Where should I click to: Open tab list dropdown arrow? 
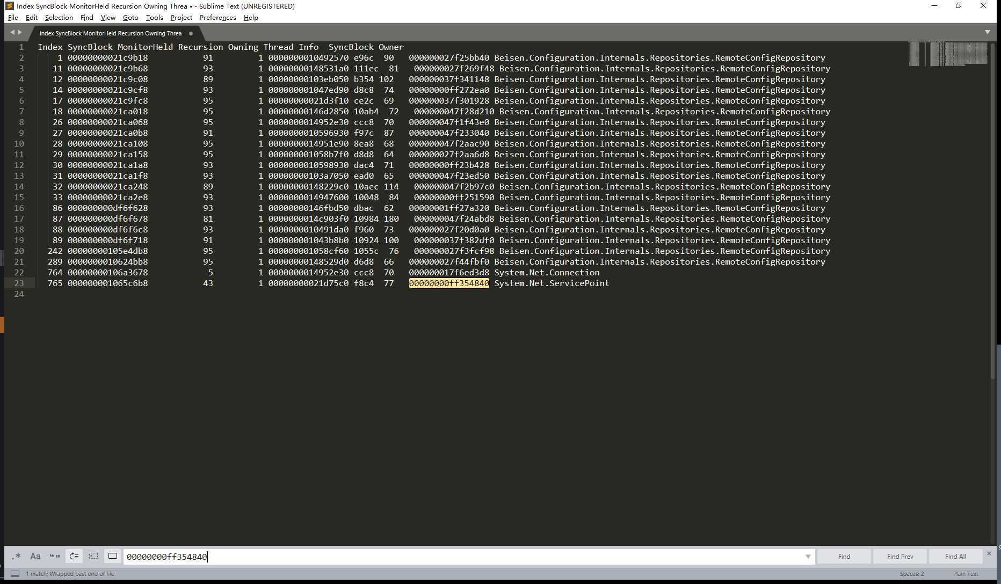pos(987,32)
